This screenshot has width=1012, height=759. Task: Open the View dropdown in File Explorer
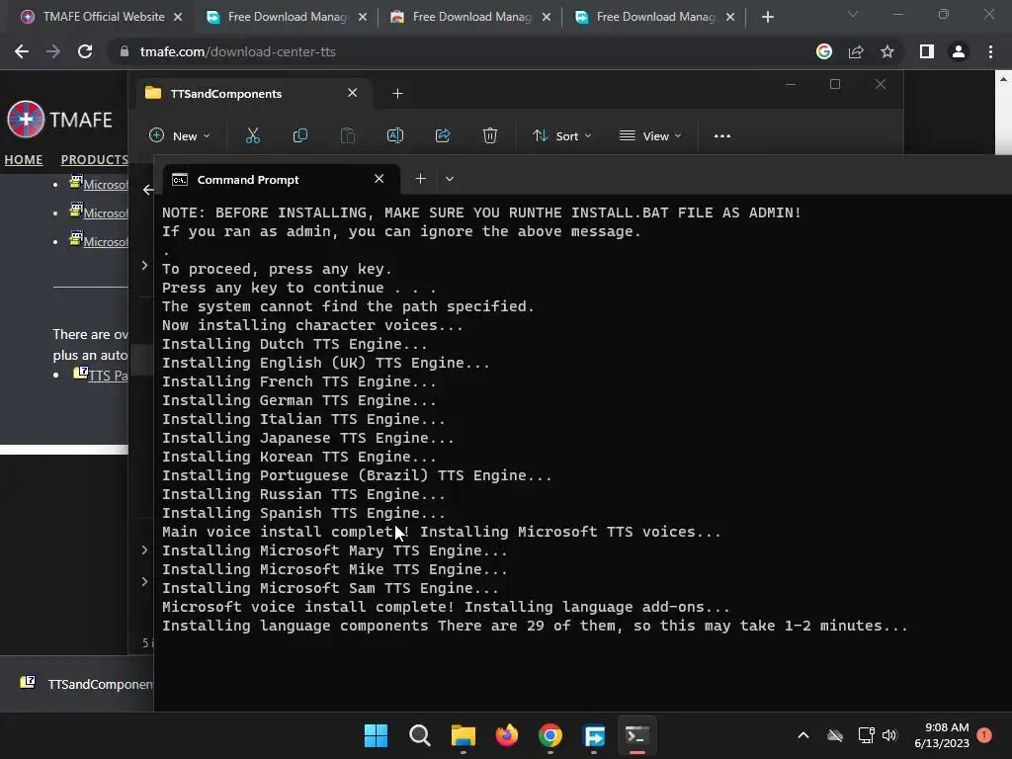click(650, 136)
